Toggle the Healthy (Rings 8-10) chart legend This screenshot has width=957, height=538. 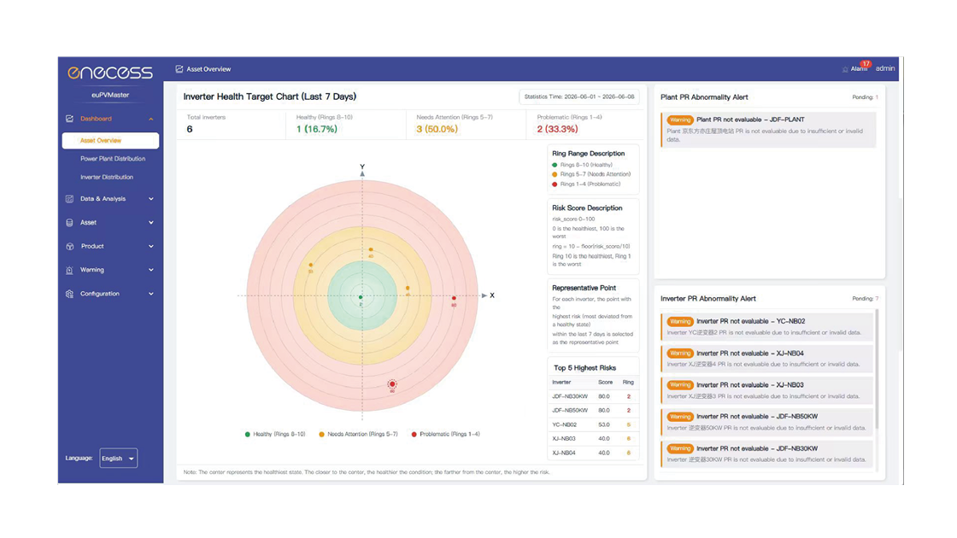(274, 435)
